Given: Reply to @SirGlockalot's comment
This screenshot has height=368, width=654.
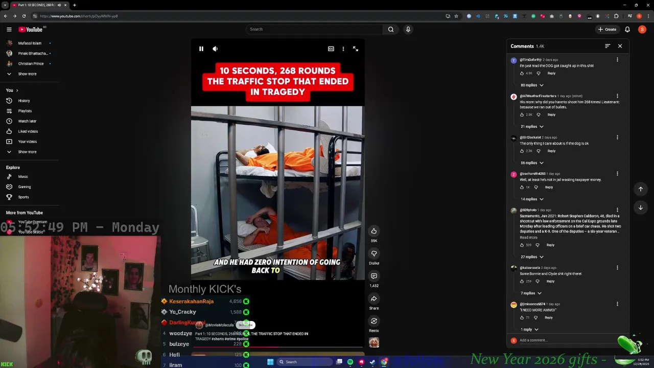Looking at the screenshot, I should [551, 151].
